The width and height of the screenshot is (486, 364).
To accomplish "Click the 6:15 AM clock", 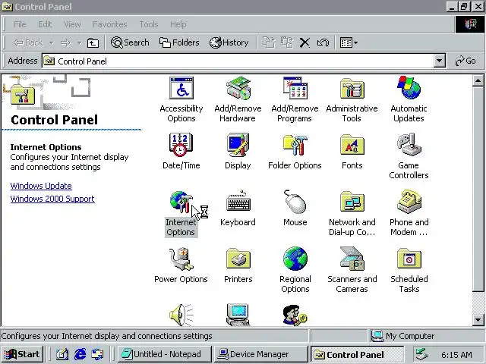I will (456, 355).
